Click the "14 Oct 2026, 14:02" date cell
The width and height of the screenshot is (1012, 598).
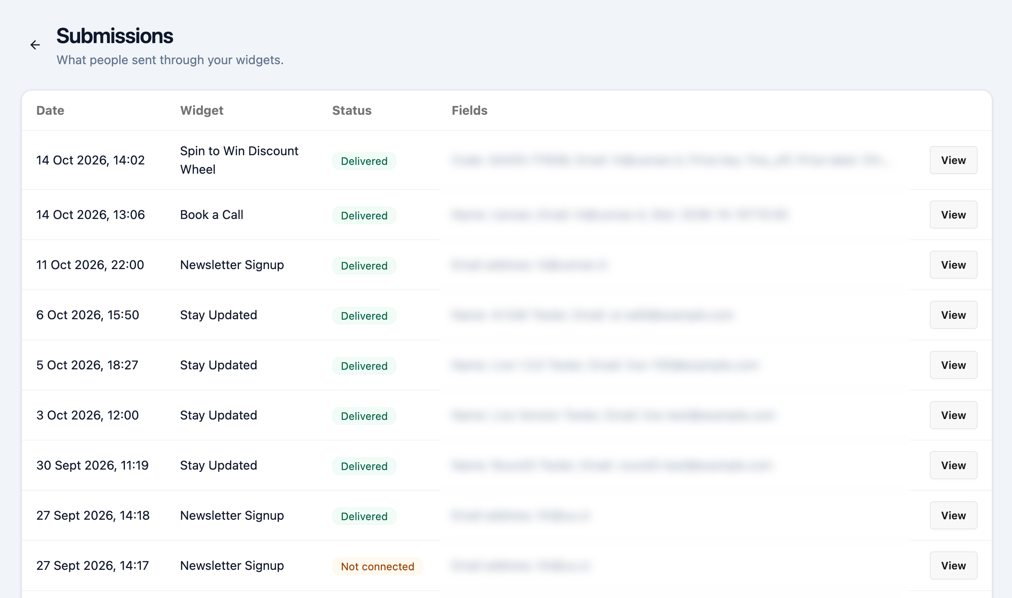(90, 160)
